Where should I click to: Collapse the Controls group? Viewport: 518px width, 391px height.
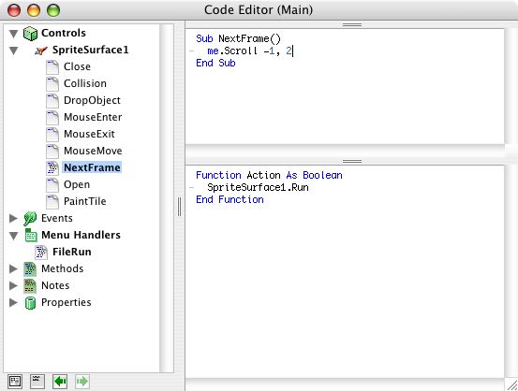pos(13,34)
